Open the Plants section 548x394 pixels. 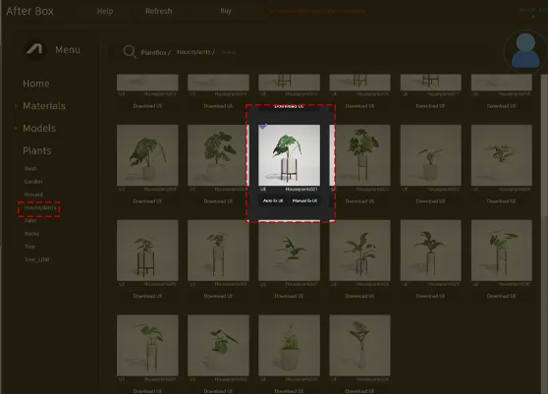coord(37,150)
